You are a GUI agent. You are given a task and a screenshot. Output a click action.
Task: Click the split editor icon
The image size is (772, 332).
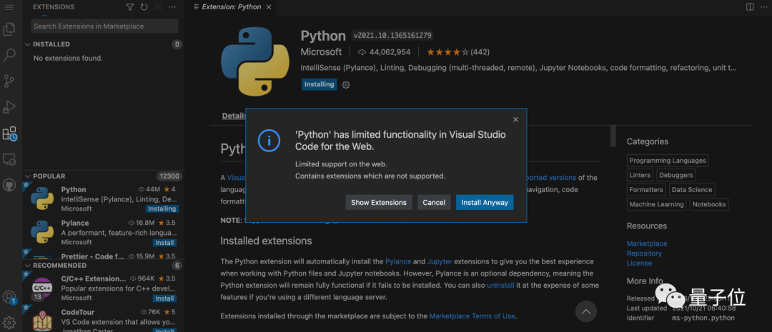[x=750, y=7]
